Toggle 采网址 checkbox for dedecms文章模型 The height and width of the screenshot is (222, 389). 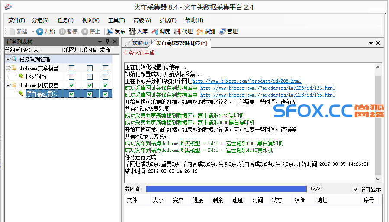click(71, 68)
